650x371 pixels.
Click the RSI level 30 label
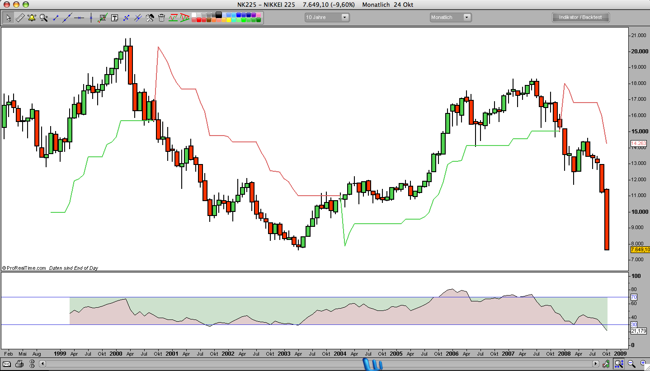tap(634, 324)
